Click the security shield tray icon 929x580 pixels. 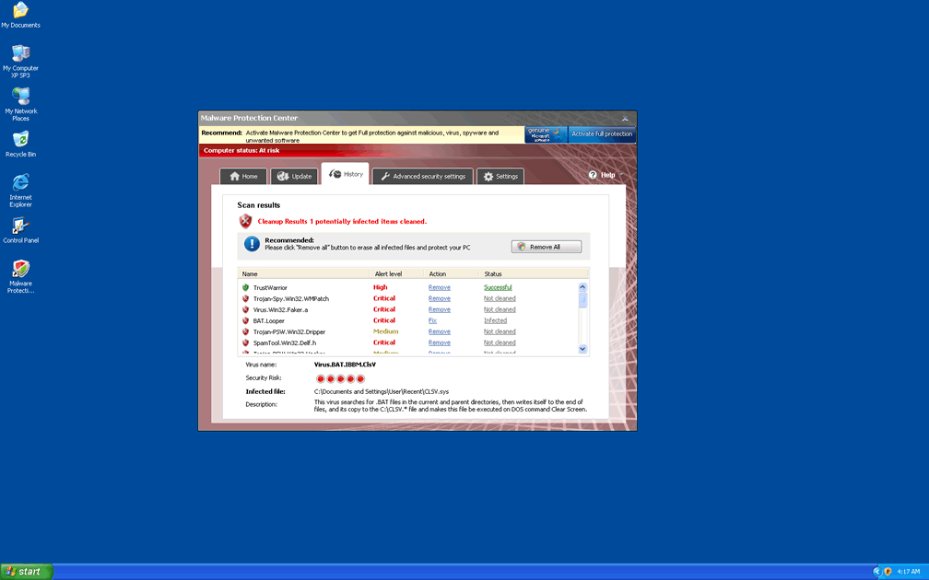[x=888, y=572]
